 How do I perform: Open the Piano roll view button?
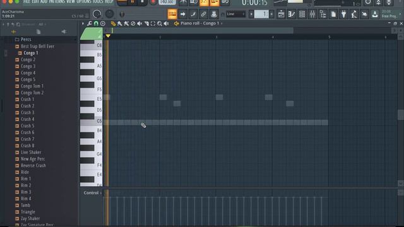pyautogui.click(x=292, y=14)
